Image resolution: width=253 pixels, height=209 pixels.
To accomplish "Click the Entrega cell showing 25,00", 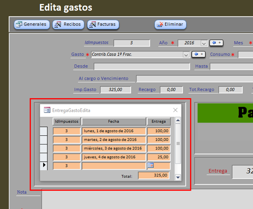I will pyautogui.click(x=159, y=157).
